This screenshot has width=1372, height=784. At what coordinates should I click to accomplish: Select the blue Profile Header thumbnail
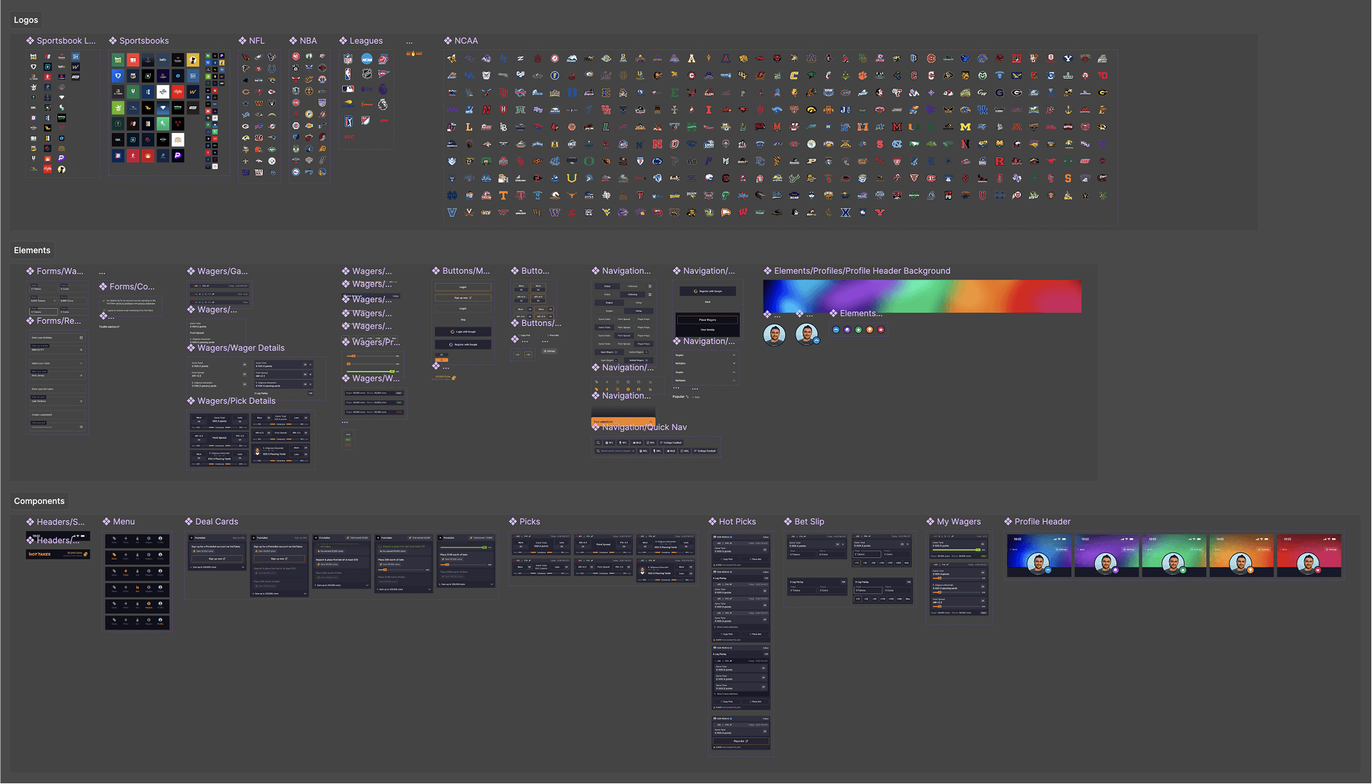(x=1038, y=555)
